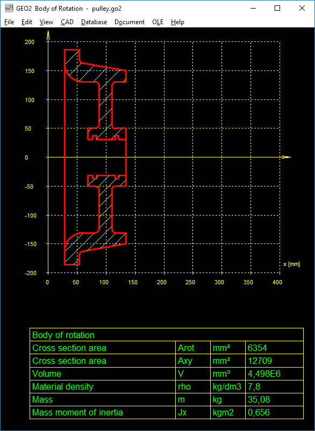
Task: Click the Body of rotation table header
Action: (x=167, y=335)
